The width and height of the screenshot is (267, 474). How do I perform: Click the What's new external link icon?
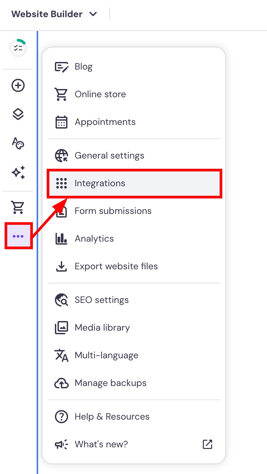point(207,444)
